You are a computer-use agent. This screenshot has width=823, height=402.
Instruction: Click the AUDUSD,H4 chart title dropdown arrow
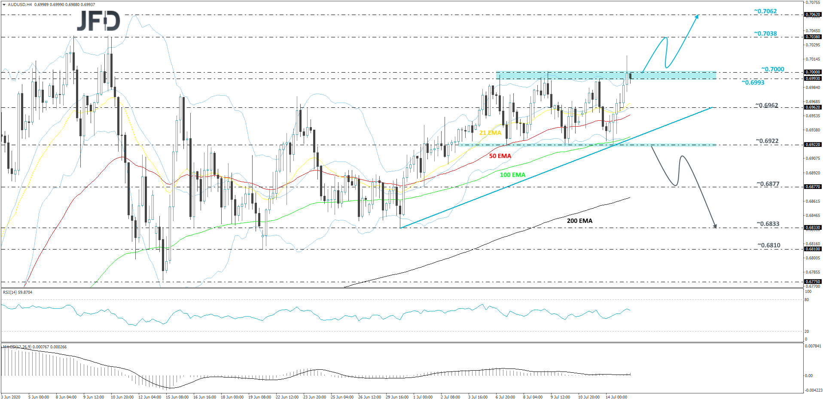coord(4,5)
